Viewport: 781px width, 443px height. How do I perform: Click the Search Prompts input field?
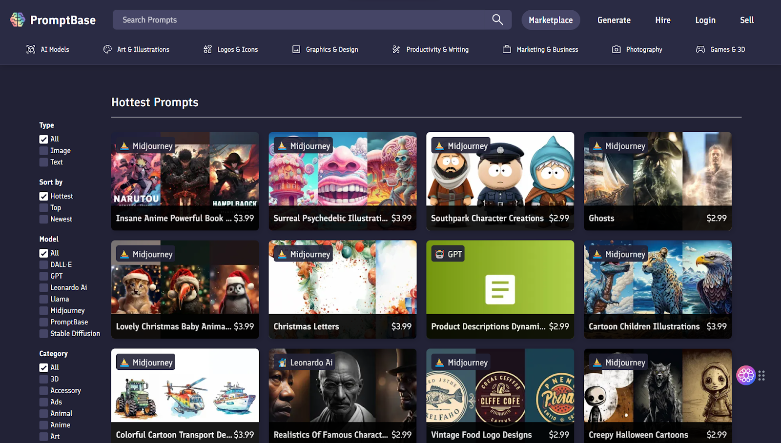click(x=312, y=20)
